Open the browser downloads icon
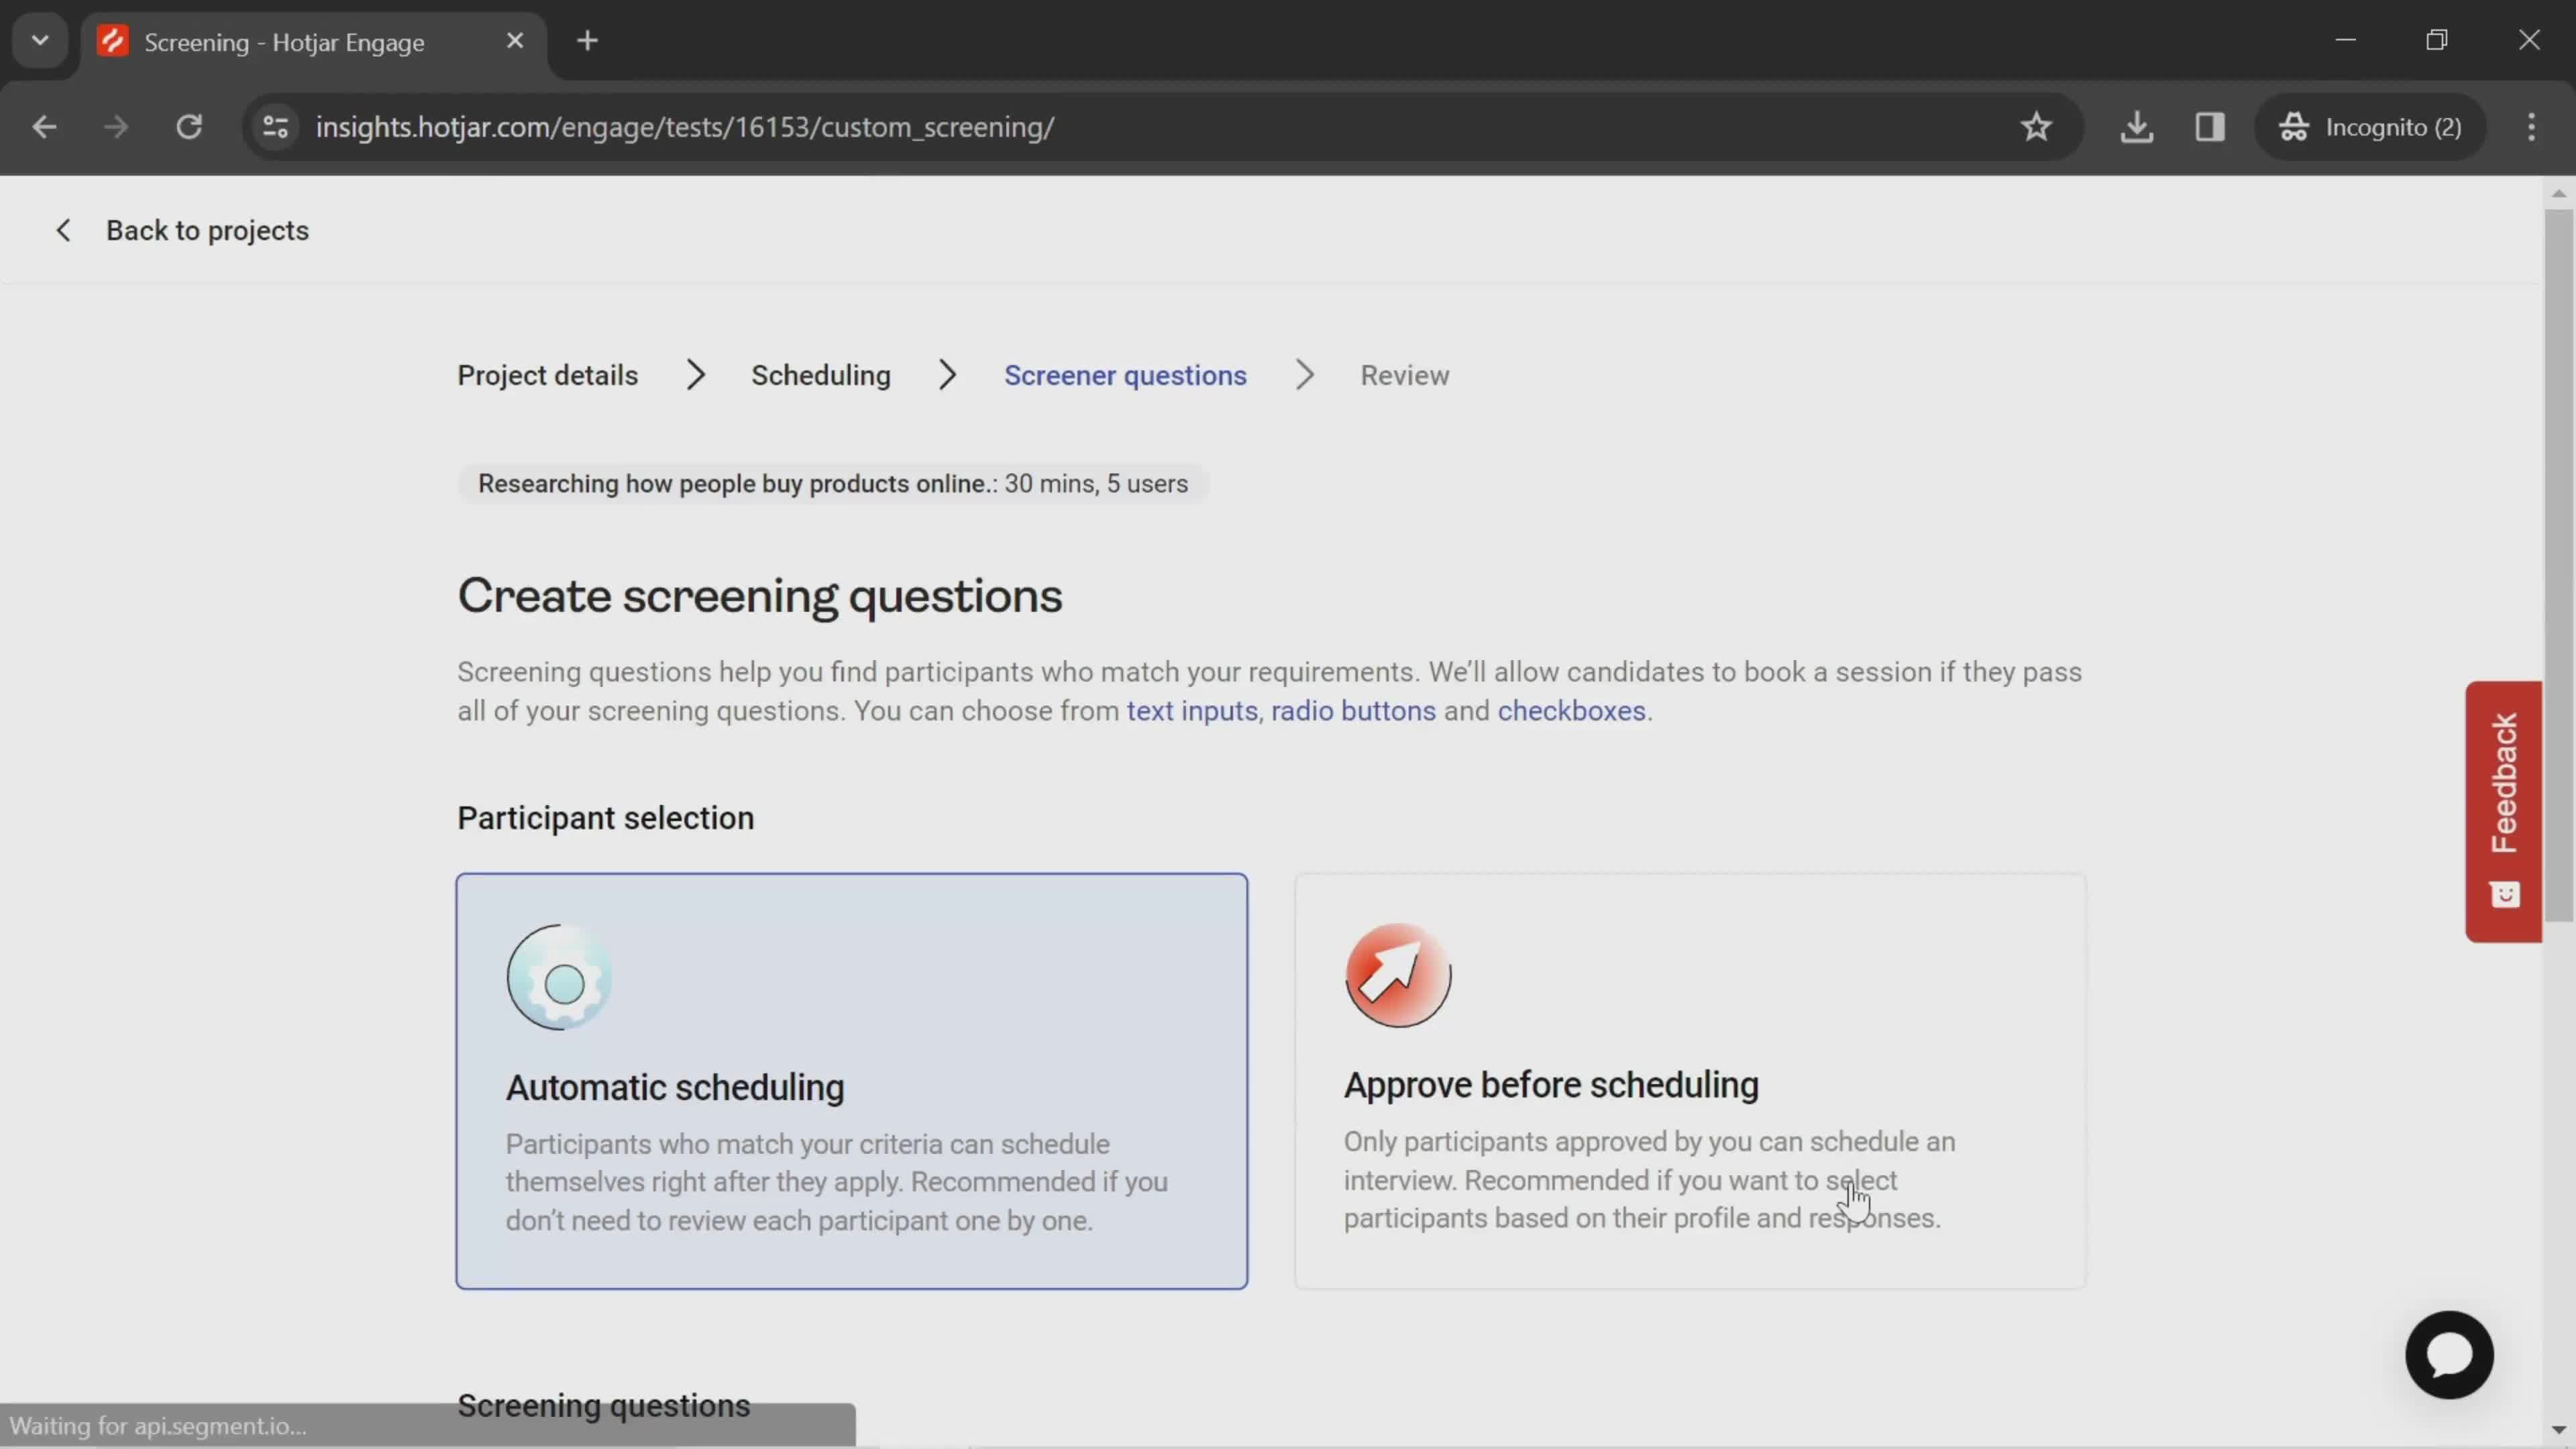This screenshot has height=1449, width=2576. tap(2136, 127)
